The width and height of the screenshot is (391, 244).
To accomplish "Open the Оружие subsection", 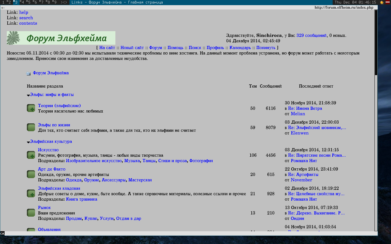I will coord(92,180).
